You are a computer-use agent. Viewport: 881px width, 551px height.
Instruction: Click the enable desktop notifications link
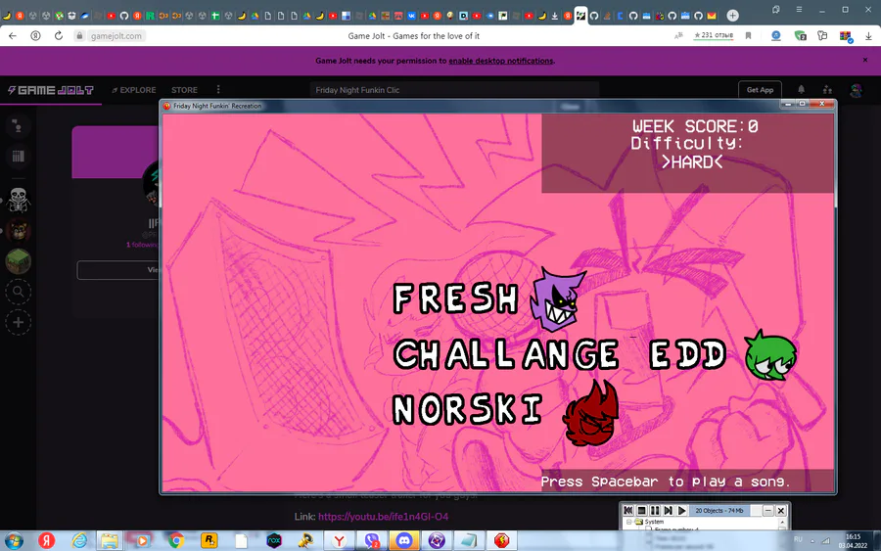coord(500,61)
